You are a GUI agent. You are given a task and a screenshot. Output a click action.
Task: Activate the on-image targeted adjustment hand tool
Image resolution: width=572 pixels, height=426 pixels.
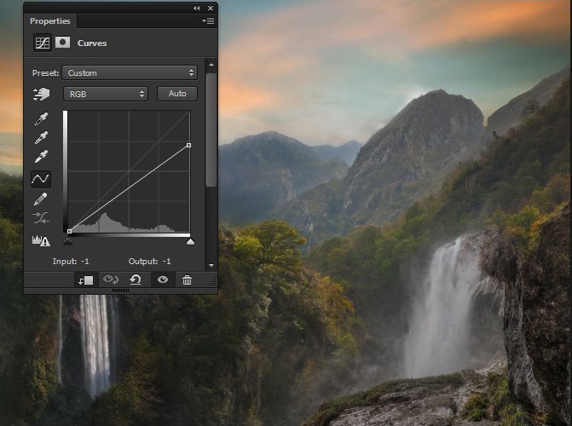tap(40, 94)
